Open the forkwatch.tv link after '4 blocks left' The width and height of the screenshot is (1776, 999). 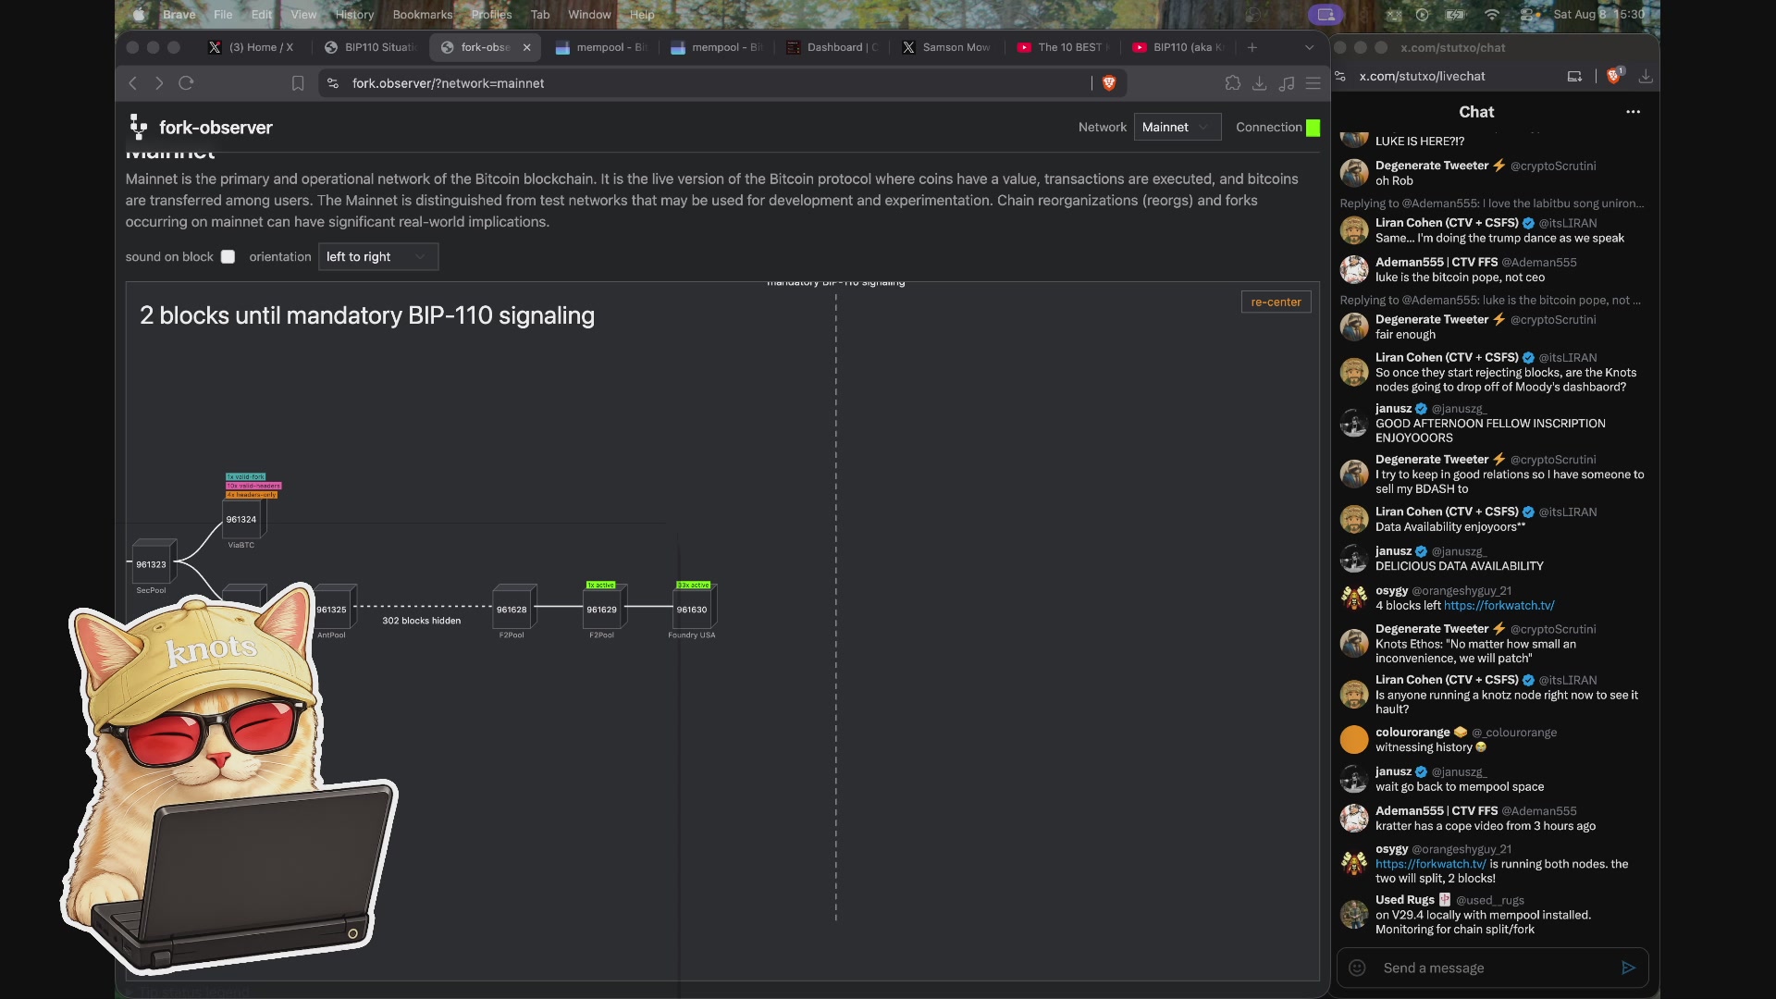[x=1498, y=606]
